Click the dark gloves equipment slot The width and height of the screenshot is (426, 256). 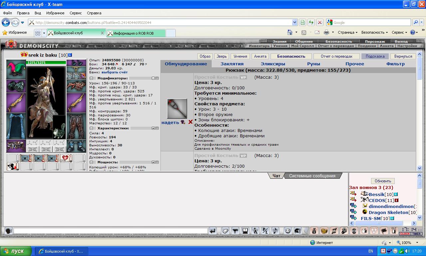point(16,86)
